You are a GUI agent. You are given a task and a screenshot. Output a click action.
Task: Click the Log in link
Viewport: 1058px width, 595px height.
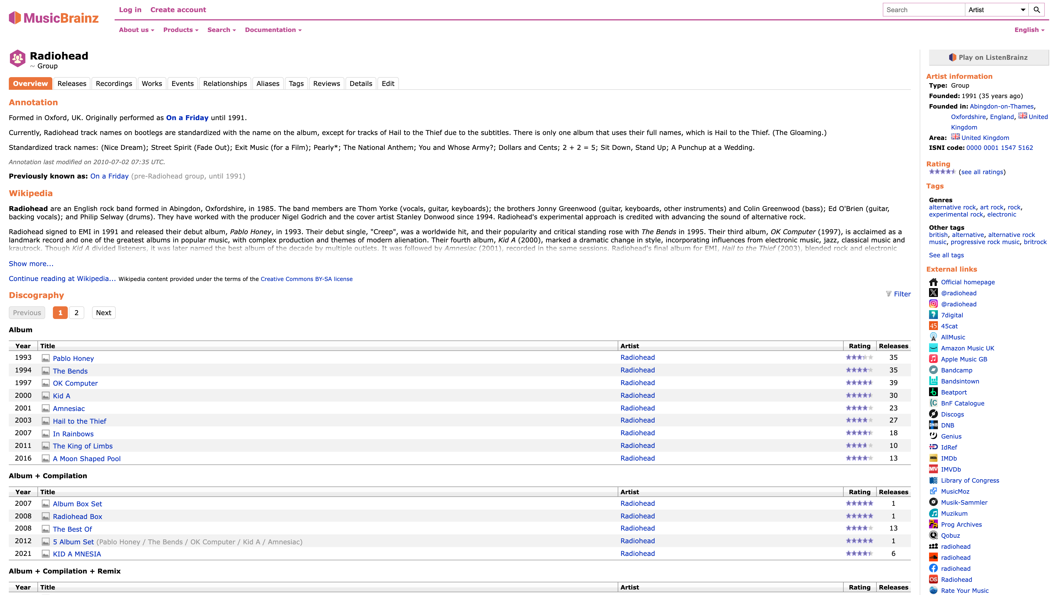tap(130, 10)
